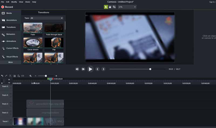Screen dimensions: 216x128
Task: Click the Undo arrow in timeline toolbar
Action: tap(2, 76)
